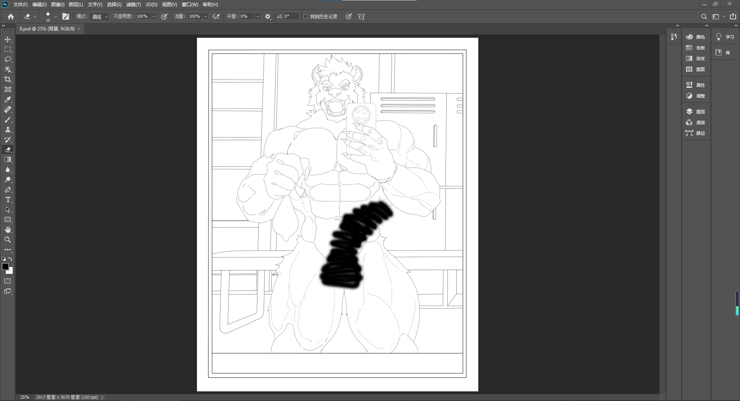
Task: Select the Horizontal Type tool
Action: coord(8,200)
